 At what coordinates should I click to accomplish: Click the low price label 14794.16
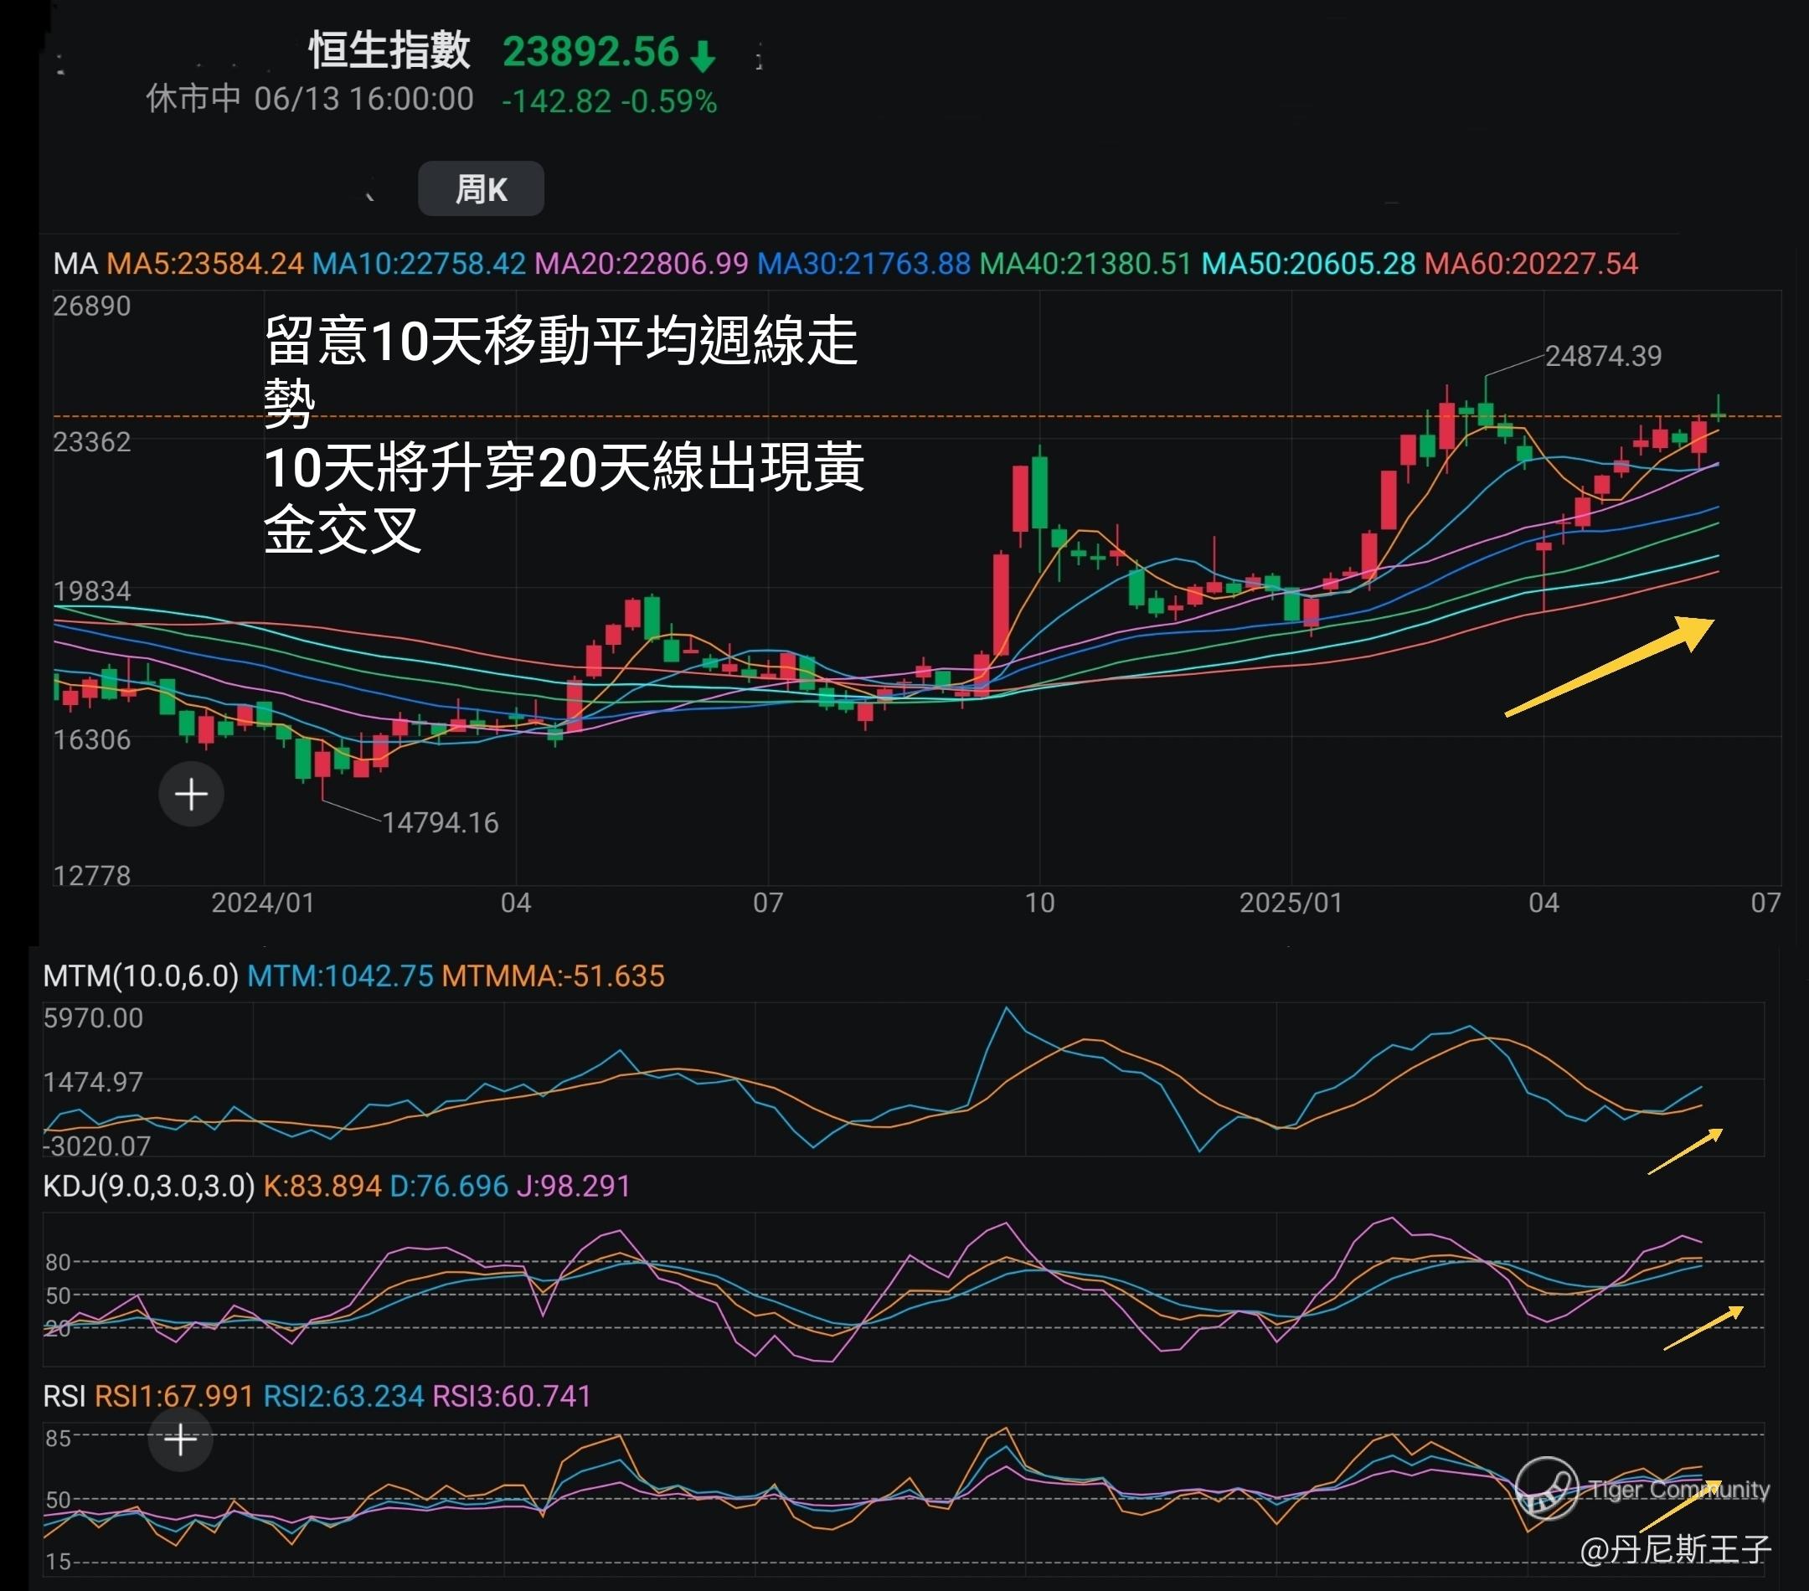point(440,823)
